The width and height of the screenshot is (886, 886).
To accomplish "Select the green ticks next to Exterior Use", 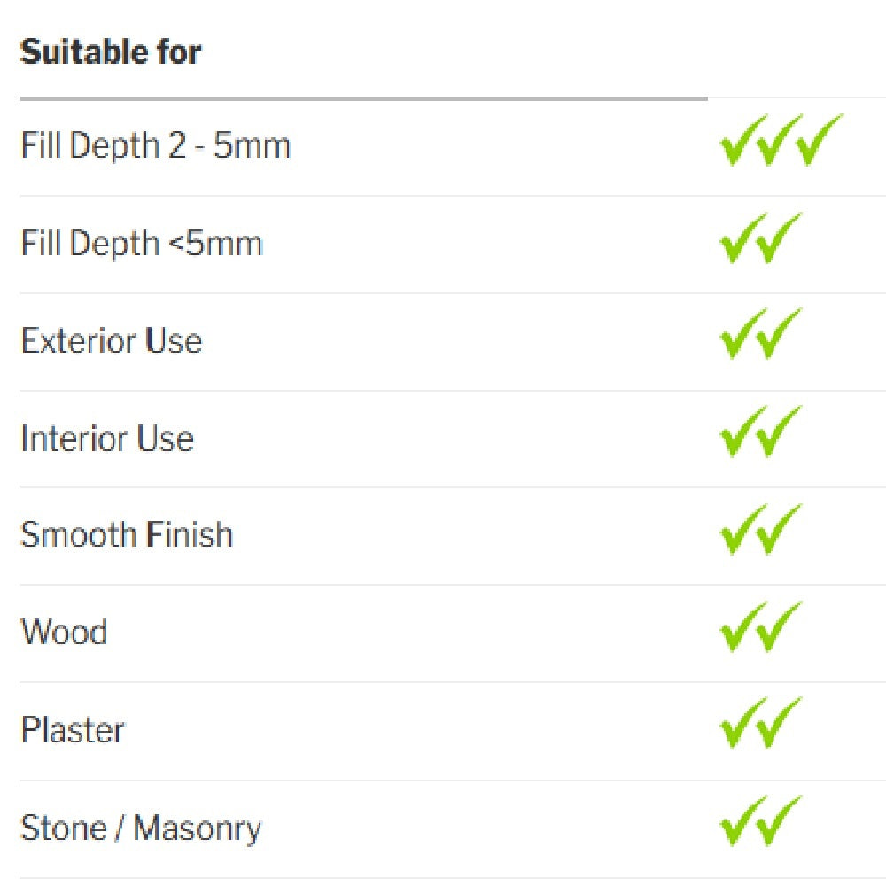I will tap(760, 337).
